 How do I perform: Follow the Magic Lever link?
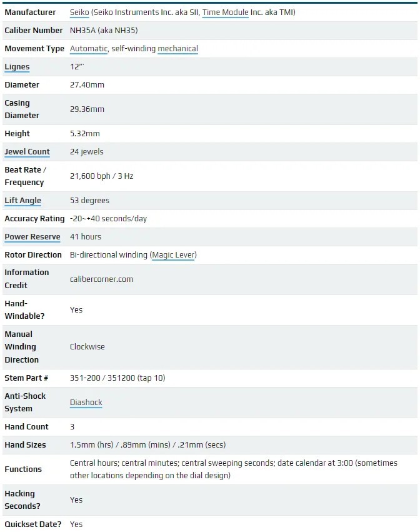(x=173, y=255)
